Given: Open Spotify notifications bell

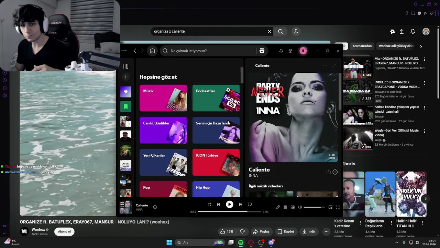Looking at the screenshot, I should click(x=281, y=51).
